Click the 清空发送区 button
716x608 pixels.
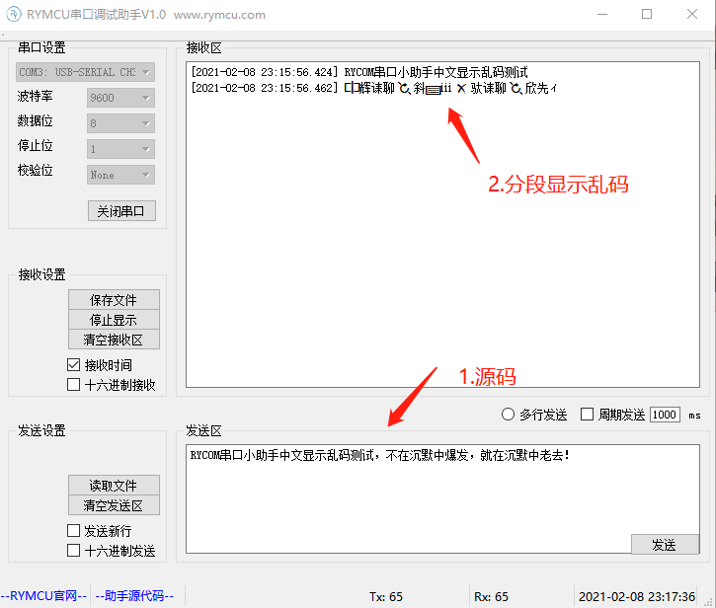(114, 505)
